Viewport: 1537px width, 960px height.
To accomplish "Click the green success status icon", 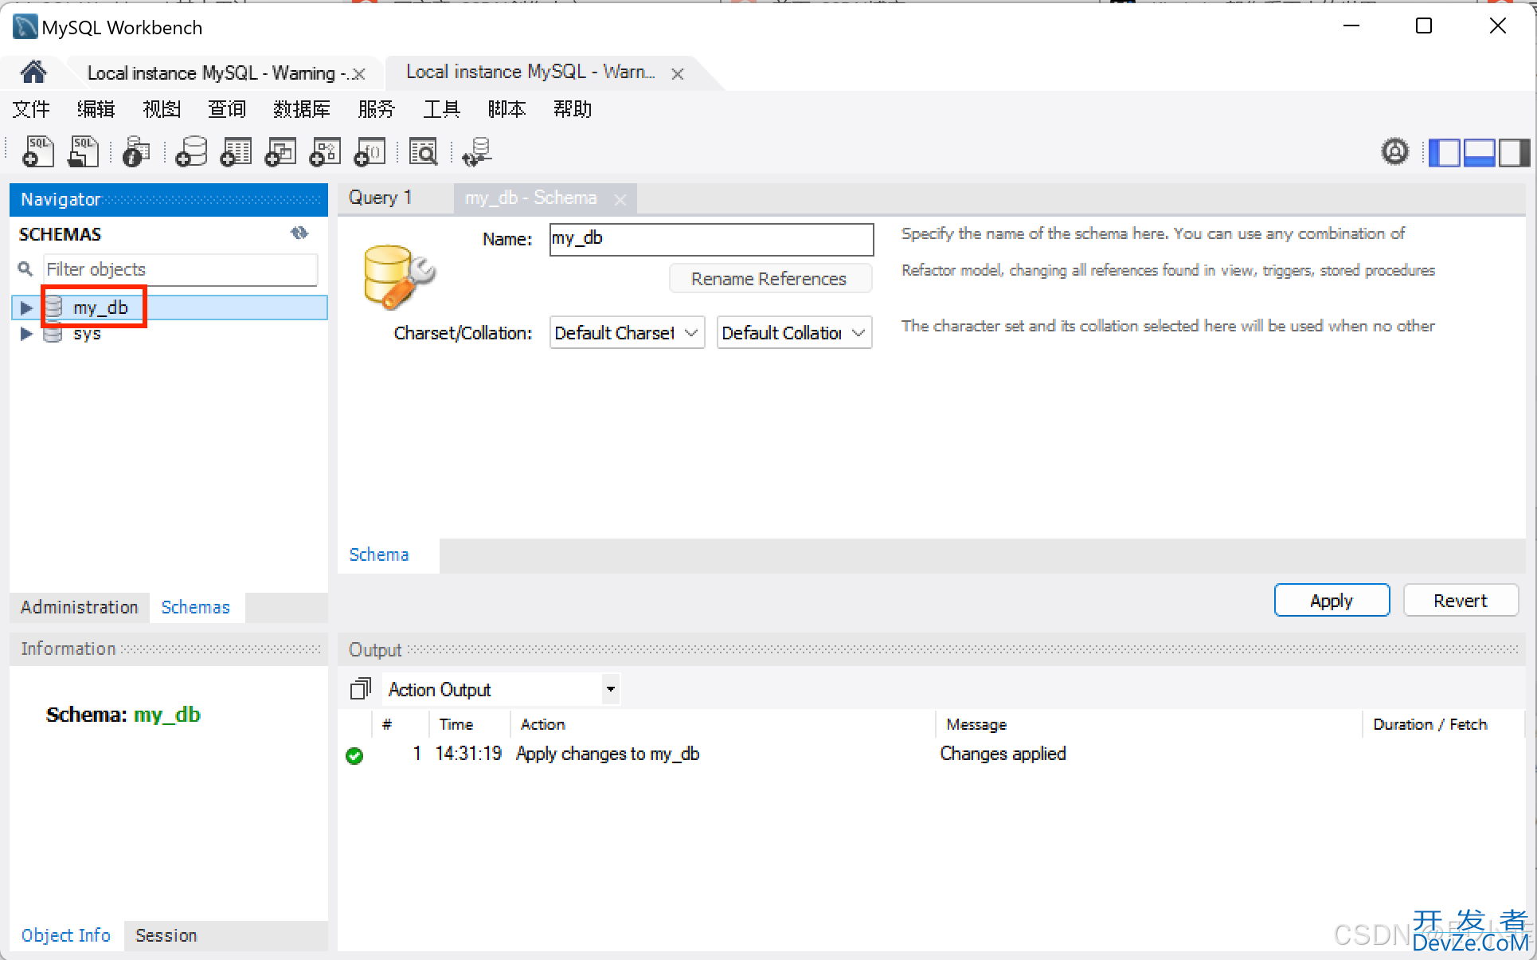I will (354, 755).
